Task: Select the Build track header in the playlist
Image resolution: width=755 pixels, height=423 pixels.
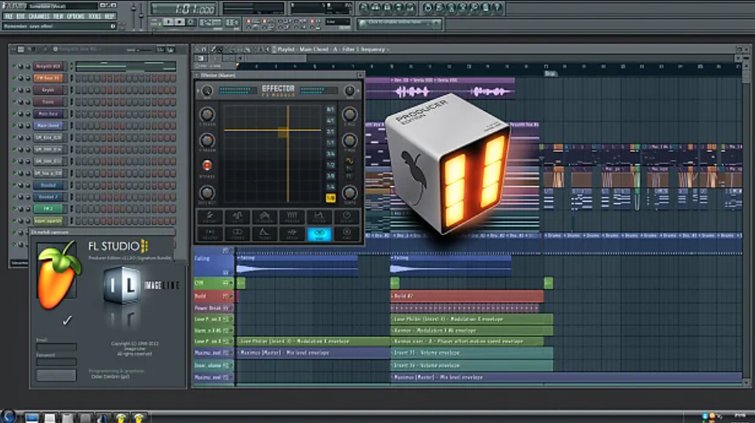Action: (x=204, y=296)
